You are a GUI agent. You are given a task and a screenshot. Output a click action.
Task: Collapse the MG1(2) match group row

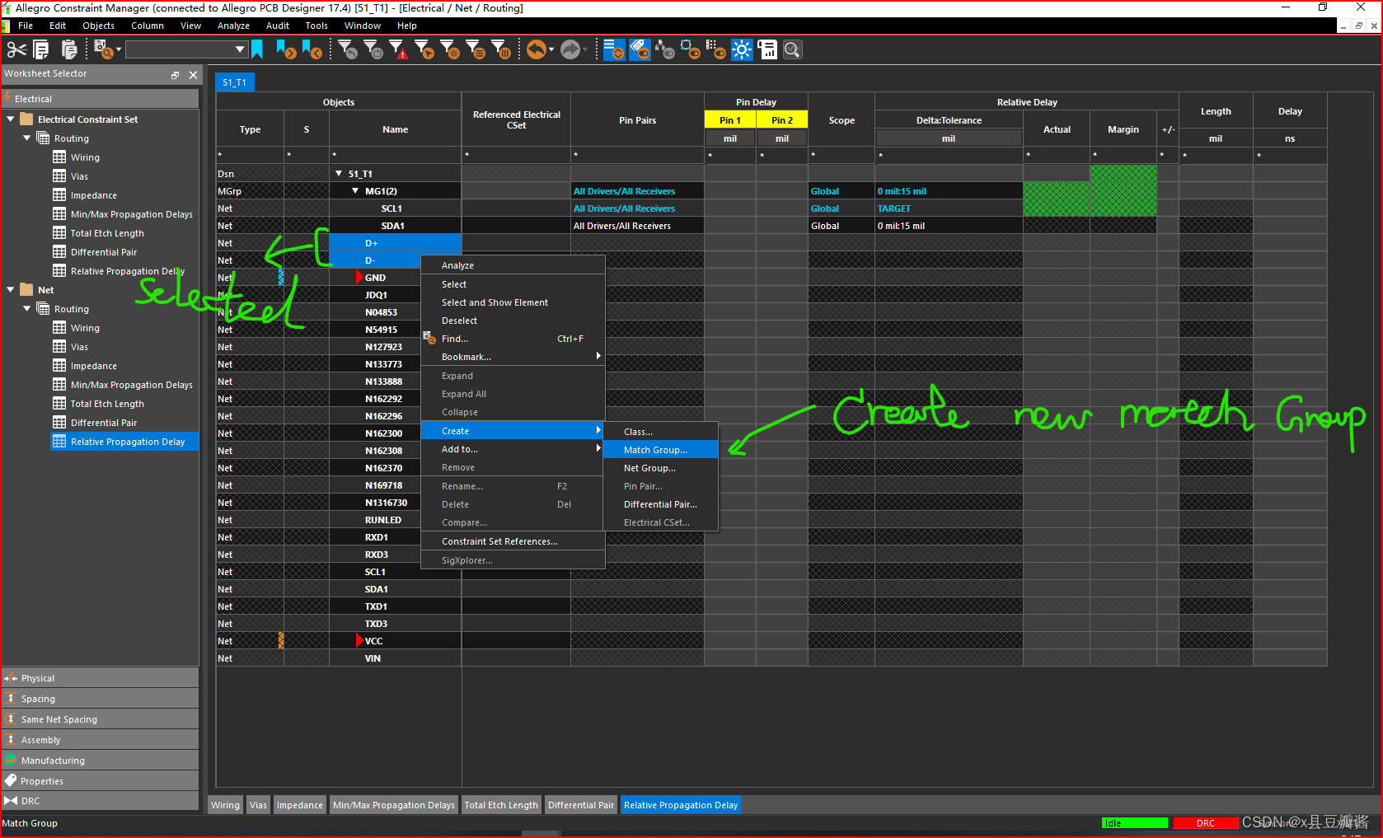point(355,191)
